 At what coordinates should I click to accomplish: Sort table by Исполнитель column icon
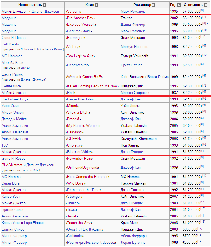[x=44, y=5]
